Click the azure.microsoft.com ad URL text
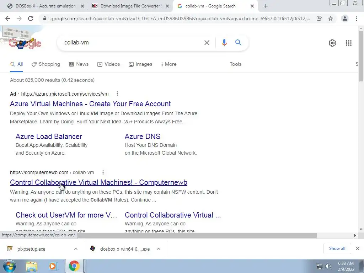 pyautogui.click(x=65, y=94)
